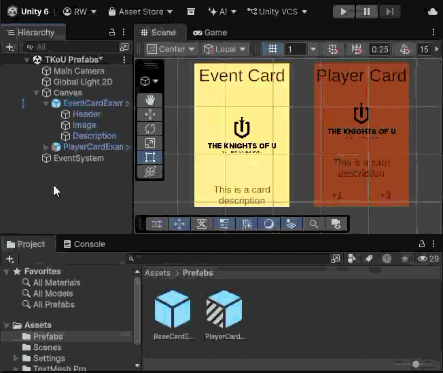Save Project search to Favorites star

point(404,259)
